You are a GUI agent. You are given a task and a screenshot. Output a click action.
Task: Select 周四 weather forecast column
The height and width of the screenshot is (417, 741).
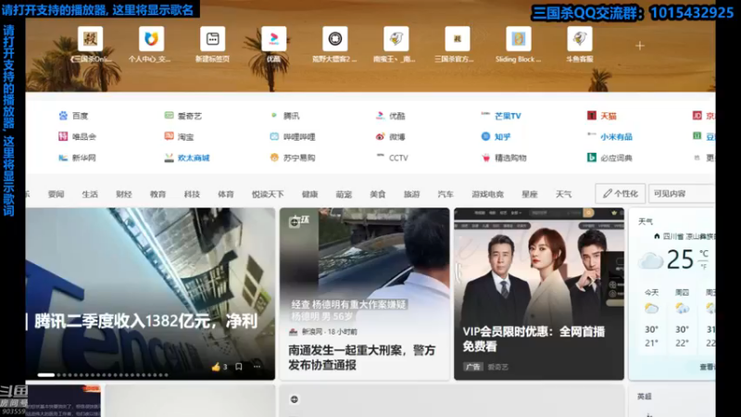pyautogui.click(x=682, y=319)
